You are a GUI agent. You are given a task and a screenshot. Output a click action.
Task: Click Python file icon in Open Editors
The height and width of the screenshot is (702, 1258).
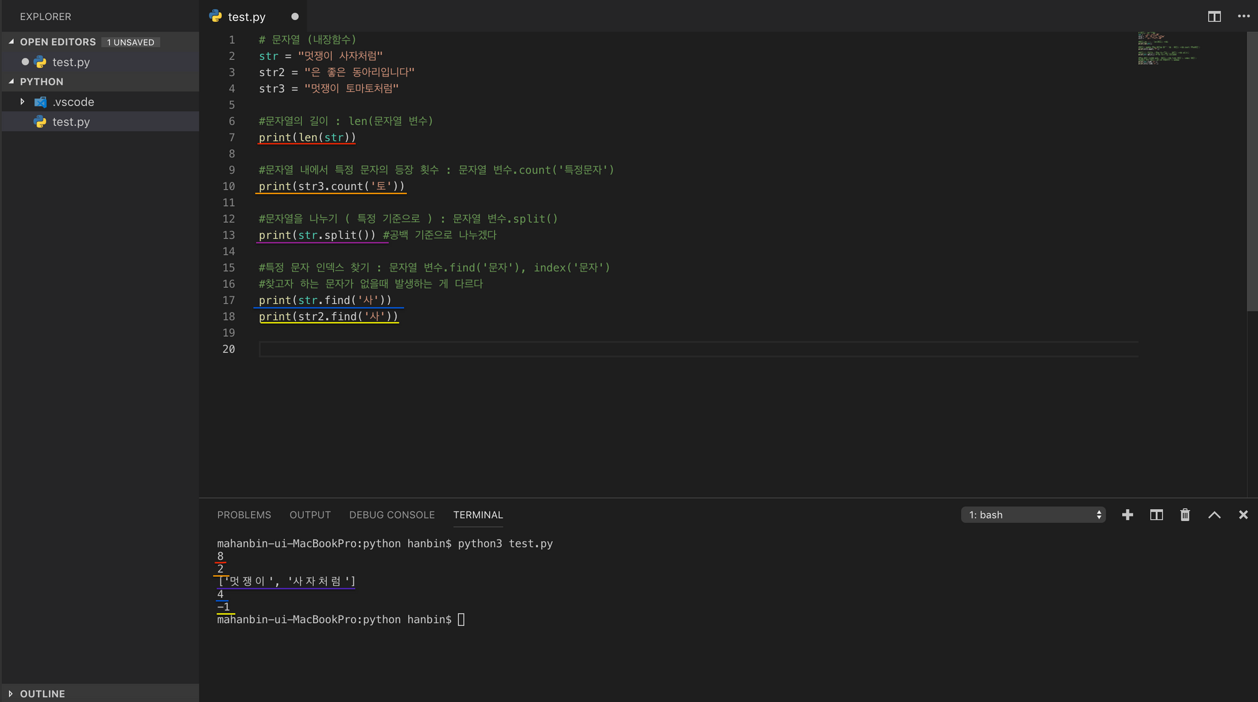40,62
